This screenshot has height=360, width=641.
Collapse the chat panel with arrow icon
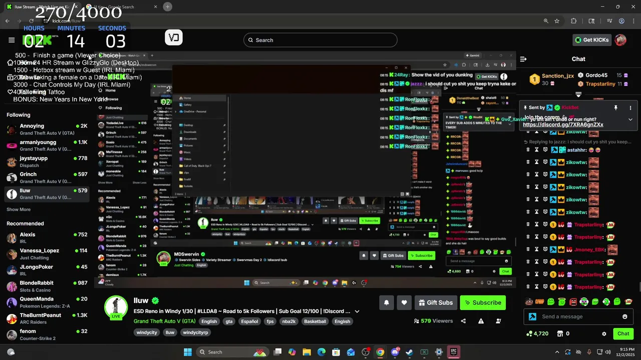pos(523,59)
